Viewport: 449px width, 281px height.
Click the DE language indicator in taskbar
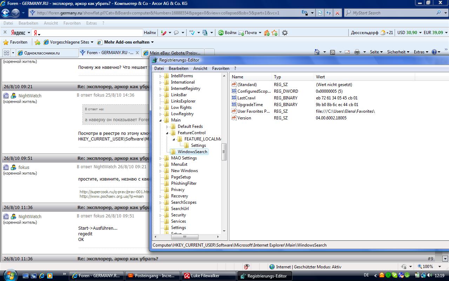(x=367, y=276)
